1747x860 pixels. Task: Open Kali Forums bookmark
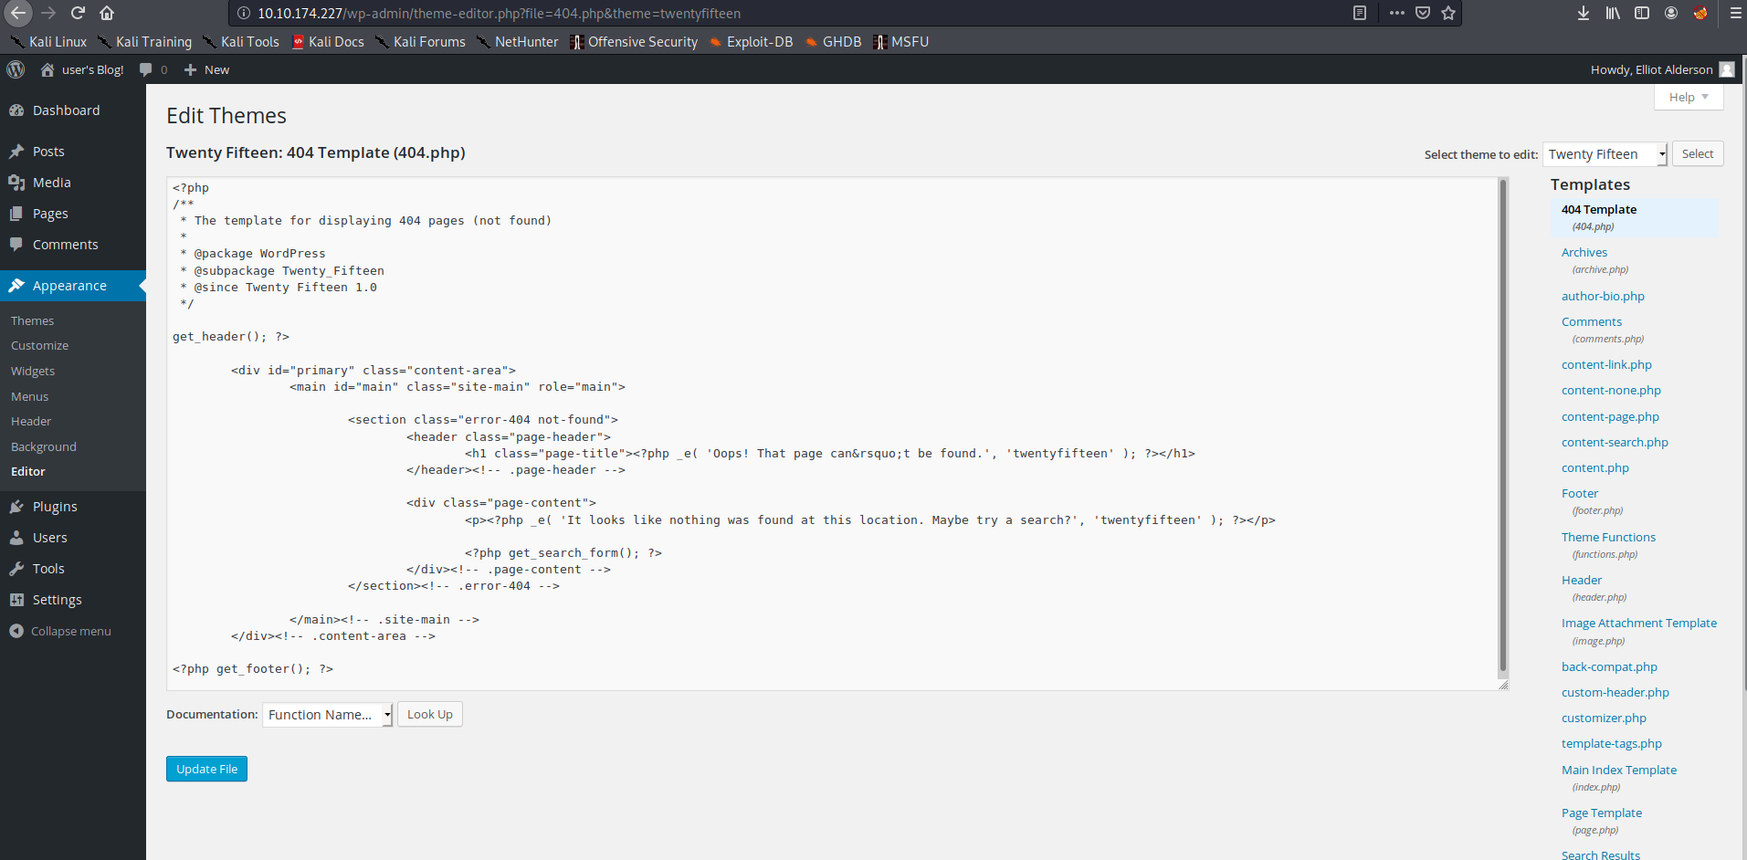pos(420,42)
